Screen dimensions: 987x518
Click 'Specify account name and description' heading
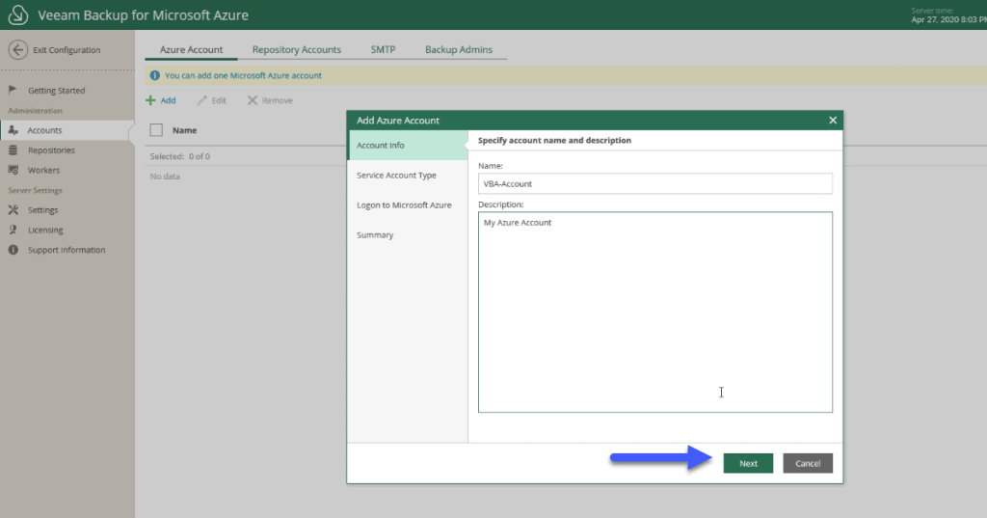click(x=554, y=140)
